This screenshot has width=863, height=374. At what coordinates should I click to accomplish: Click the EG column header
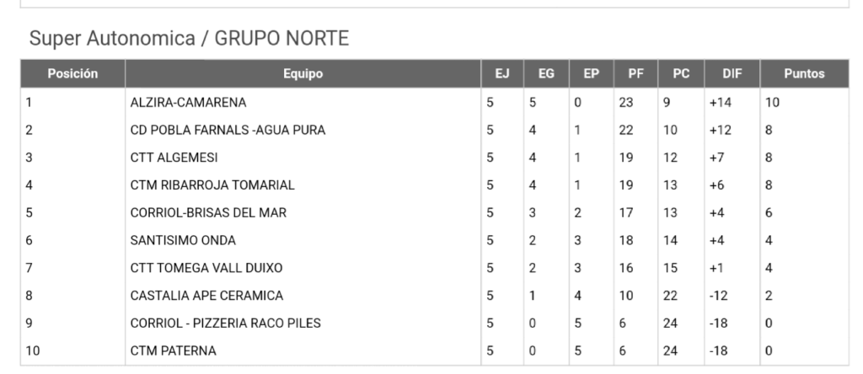546,73
